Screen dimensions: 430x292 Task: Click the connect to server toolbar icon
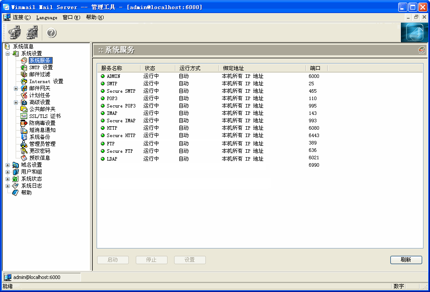click(x=15, y=32)
